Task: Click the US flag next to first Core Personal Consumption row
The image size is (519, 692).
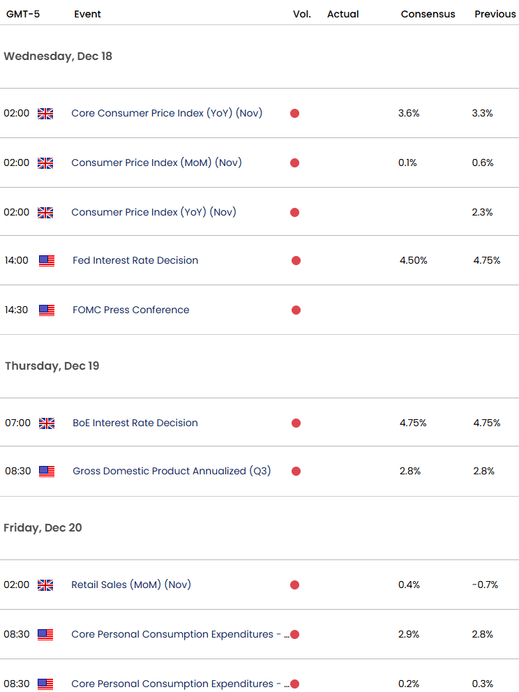Action: (x=46, y=634)
